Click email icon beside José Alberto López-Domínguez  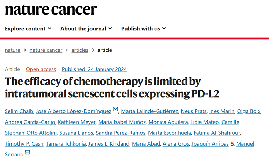coord(115,109)
